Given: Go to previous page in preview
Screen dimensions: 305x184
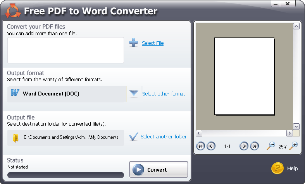Looking at the screenshot, I should (211, 146).
